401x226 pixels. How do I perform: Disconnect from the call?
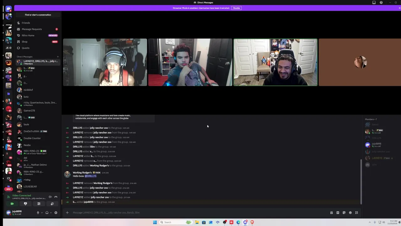coord(56,197)
